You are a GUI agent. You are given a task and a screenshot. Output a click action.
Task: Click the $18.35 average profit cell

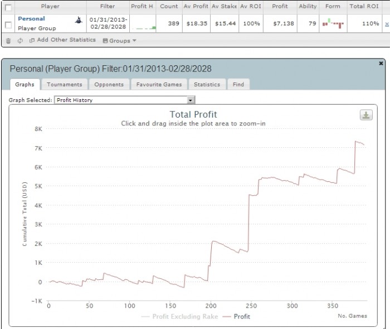[x=197, y=23]
